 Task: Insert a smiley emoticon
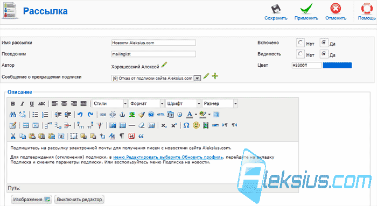coord(196,125)
